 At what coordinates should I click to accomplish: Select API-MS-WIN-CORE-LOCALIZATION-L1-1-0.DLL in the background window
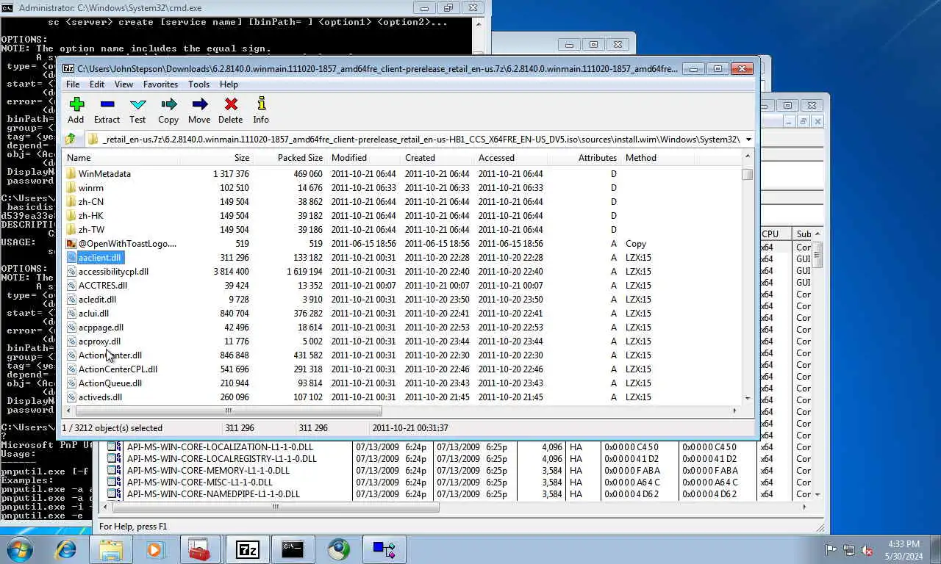(221, 447)
